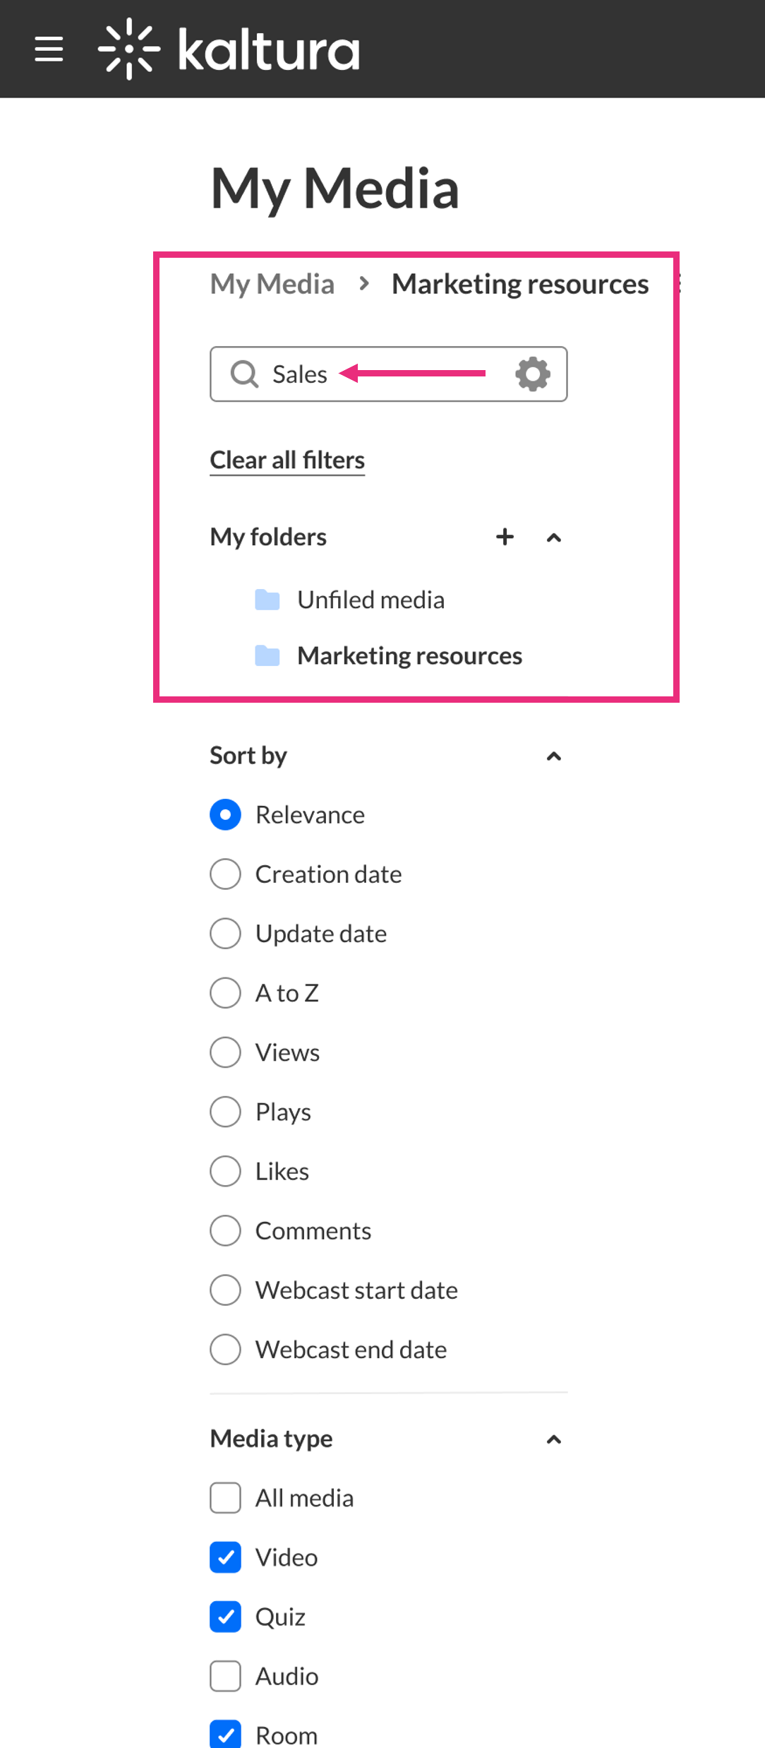
Task: Click the breadcrumb chevron separator
Action: 364,284
